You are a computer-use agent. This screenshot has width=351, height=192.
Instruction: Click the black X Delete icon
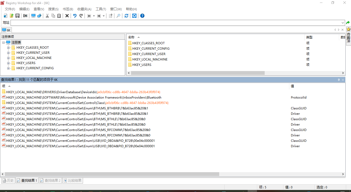click(x=67, y=16)
